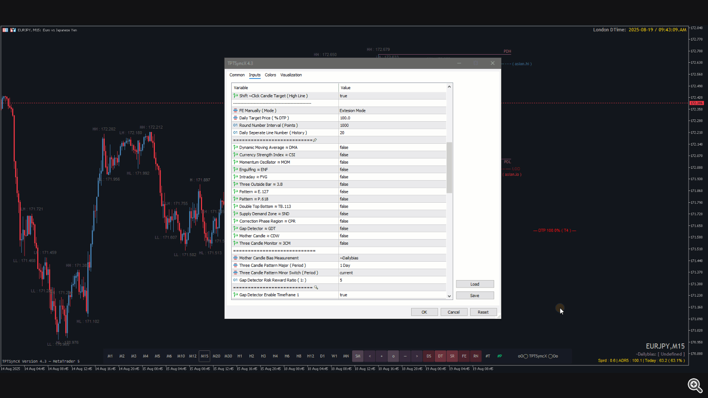Open FE Manually Mode value dropdown
Screen dimensions: 708x398
point(392,111)
